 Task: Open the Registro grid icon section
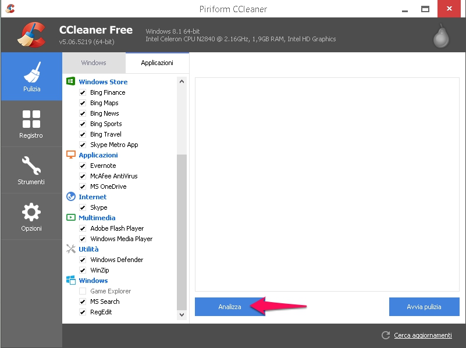pos(31,123)
